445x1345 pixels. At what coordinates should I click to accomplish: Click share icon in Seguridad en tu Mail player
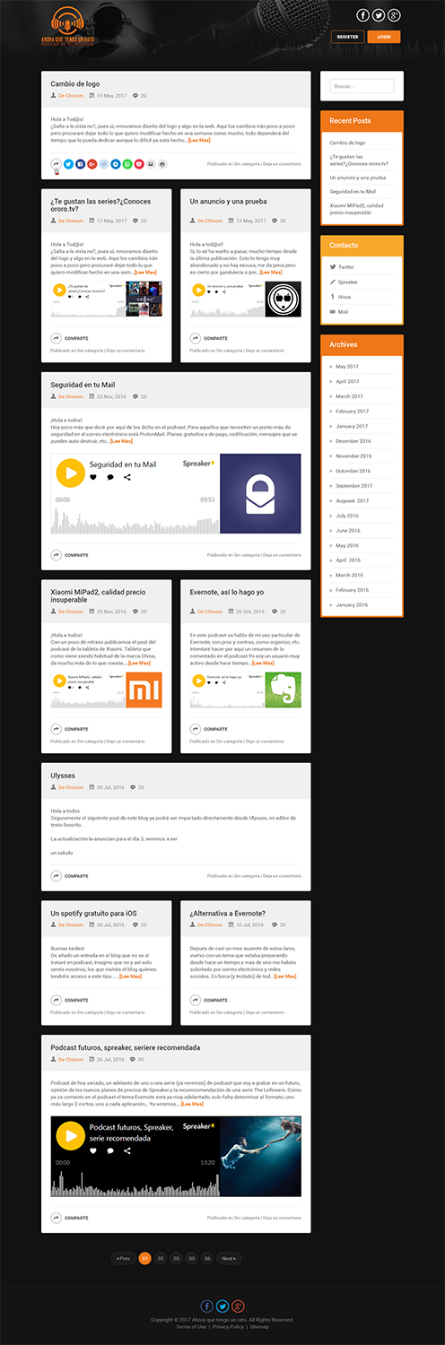click(x=127, y=477)
